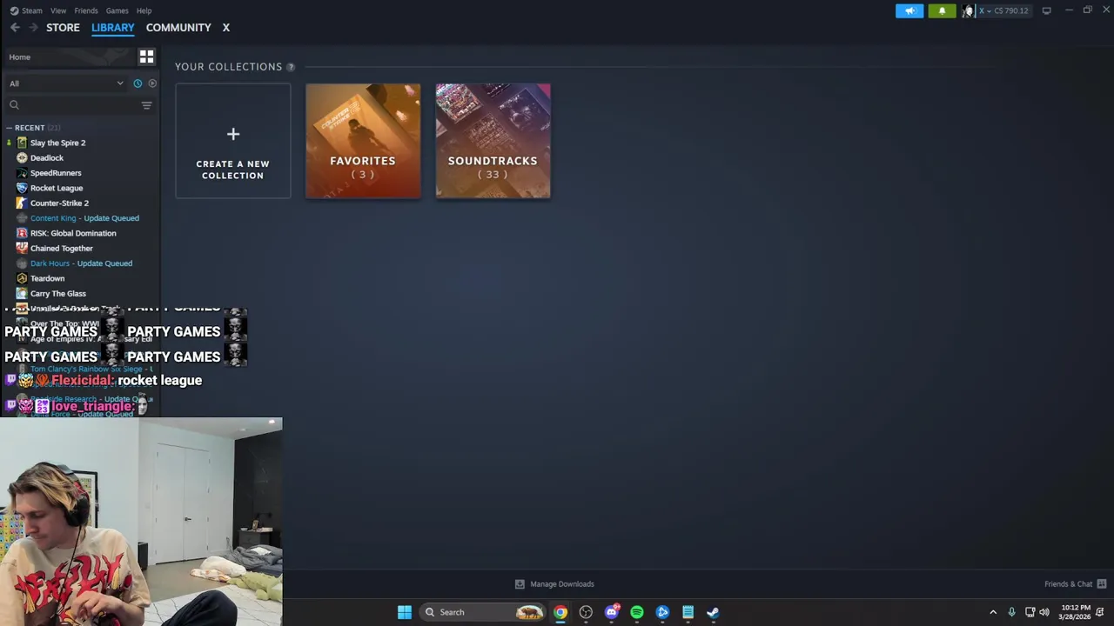Go back with the left arrow
This screenshot has height=626, width=1114.
point(15,28)
